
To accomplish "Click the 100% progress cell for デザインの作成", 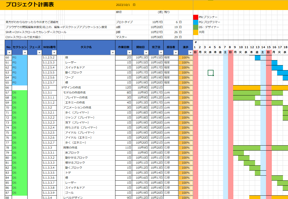I will pyautogui.click(x=186, y=88).
